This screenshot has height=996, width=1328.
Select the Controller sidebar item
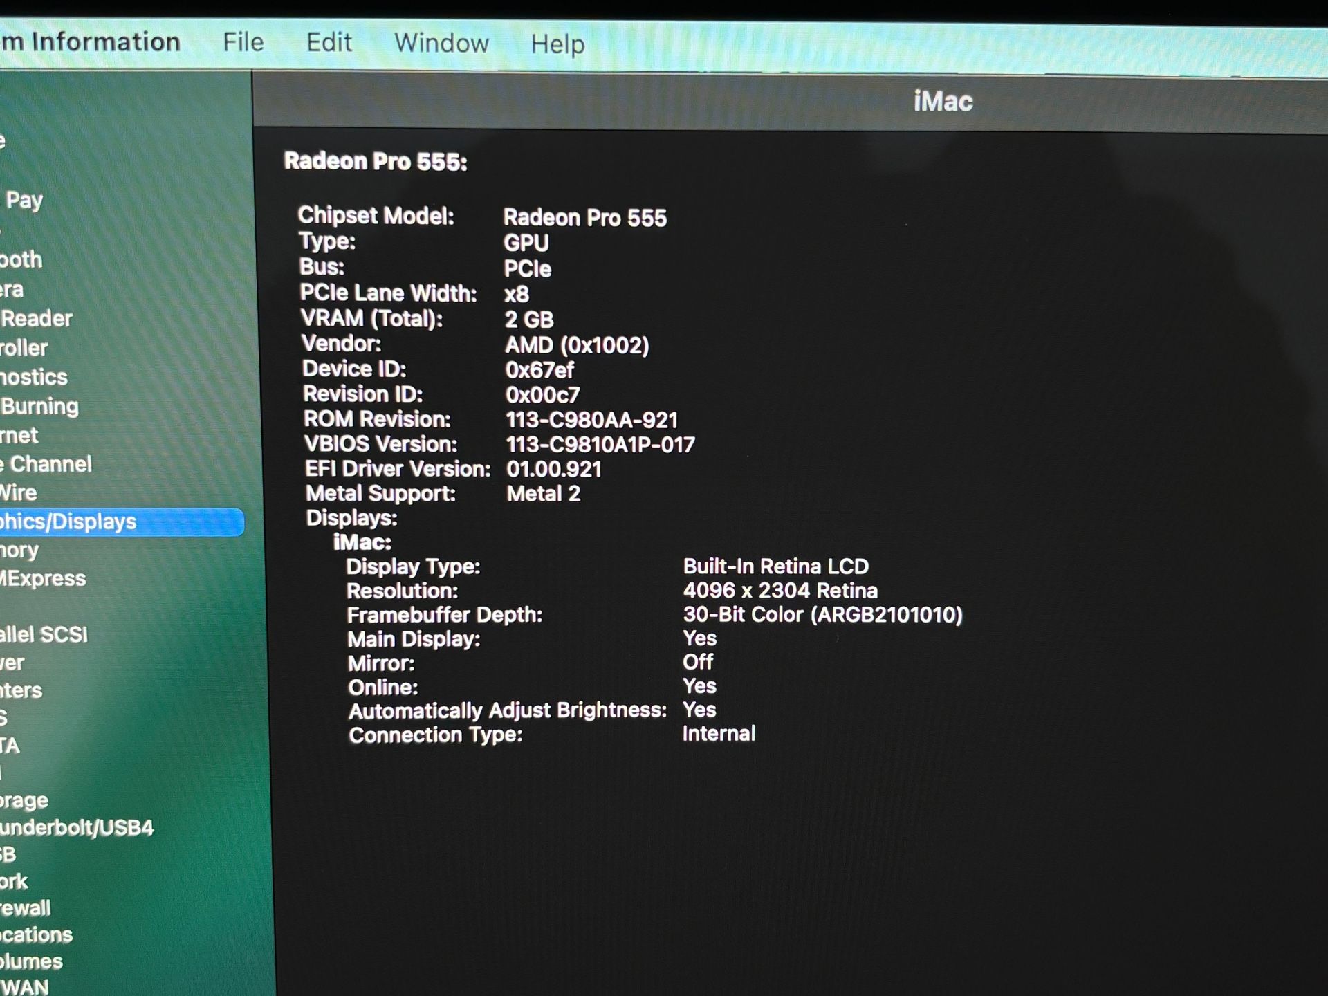pyautogui.click(x=24, y=348)
